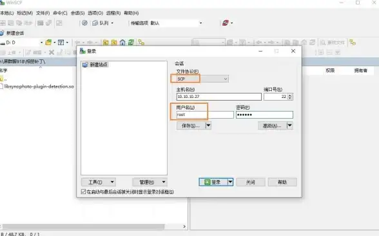Click the local panel filter icon

click(61, 43)
